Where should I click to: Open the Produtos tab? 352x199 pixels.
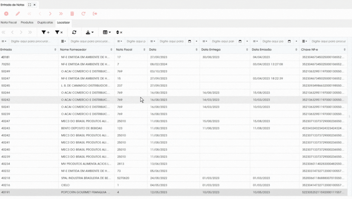pyautogui.click(x=27, y=23)
